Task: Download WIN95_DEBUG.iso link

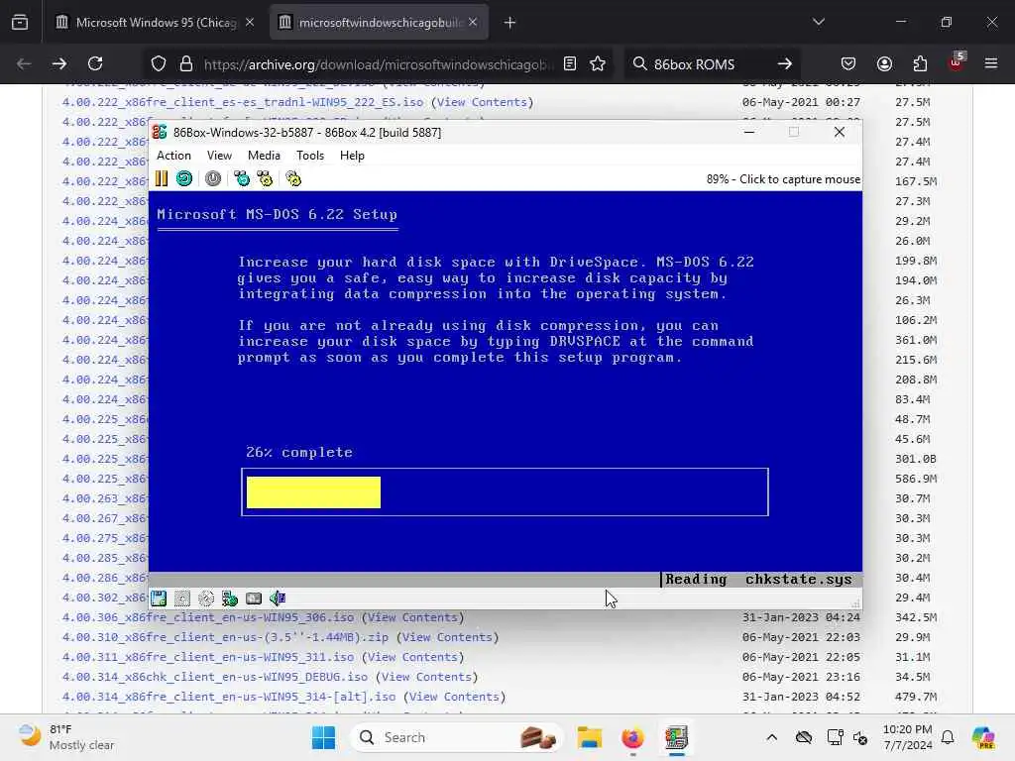Action: (215, 677)
